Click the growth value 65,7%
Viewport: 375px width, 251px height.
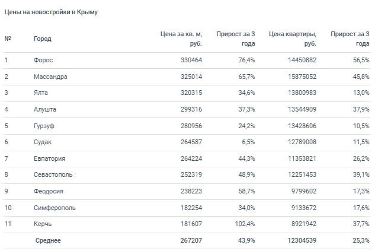coord(247,77)
